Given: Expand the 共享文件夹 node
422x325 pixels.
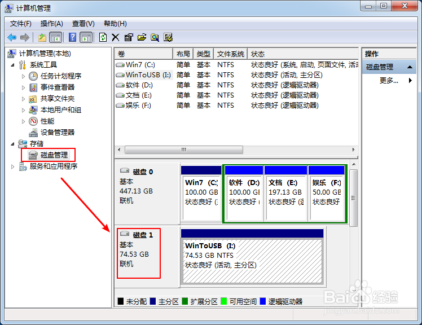Looking at the screenshot, I should click(23, 99).
